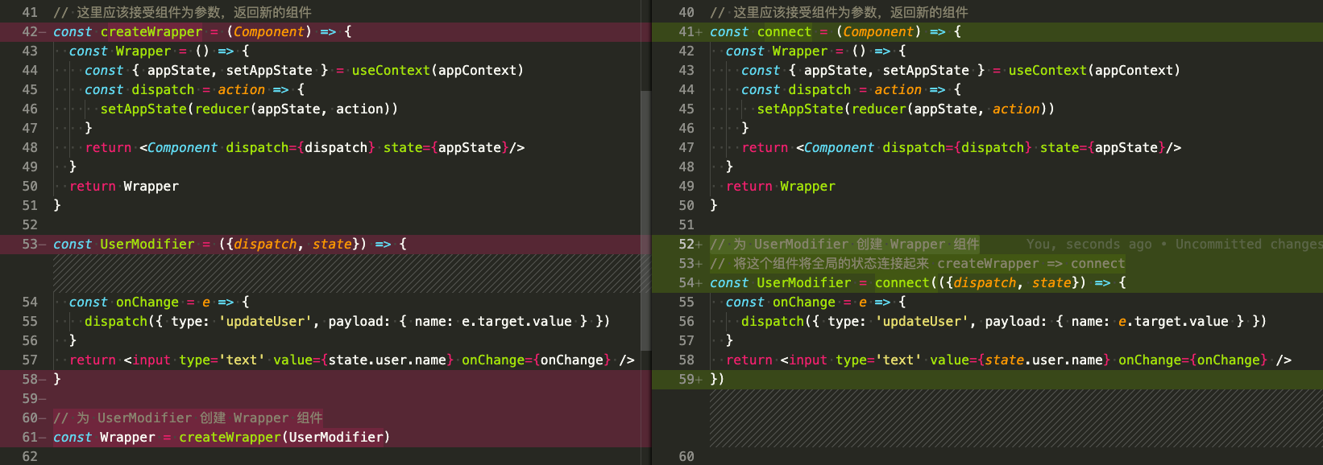
Task: Click removed comment on left line 60
Action: (188, 418)
